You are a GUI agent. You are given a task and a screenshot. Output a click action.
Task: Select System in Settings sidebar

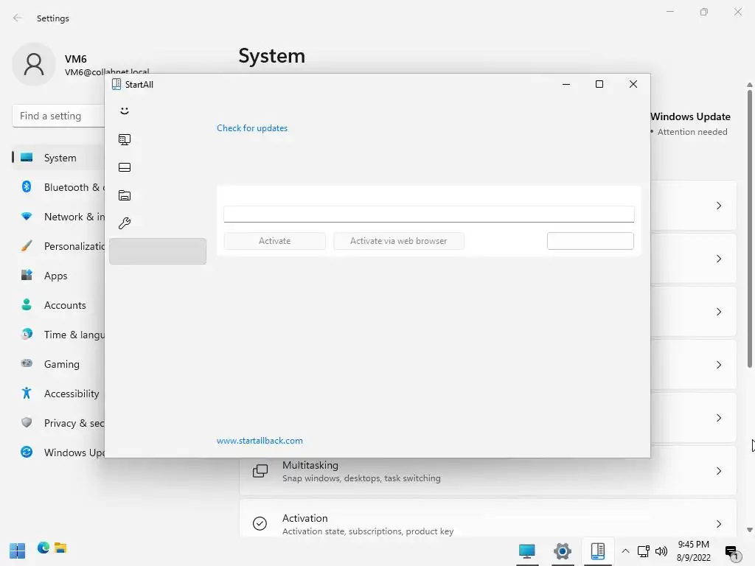point(58,158)
